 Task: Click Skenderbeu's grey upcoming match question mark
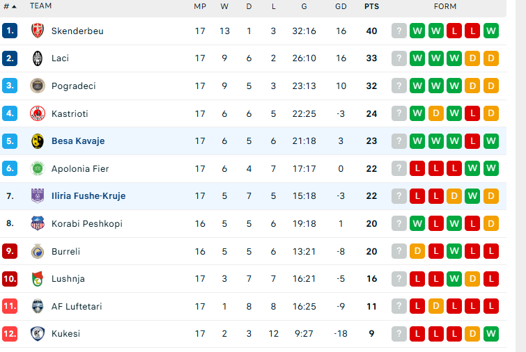[399, 31]
